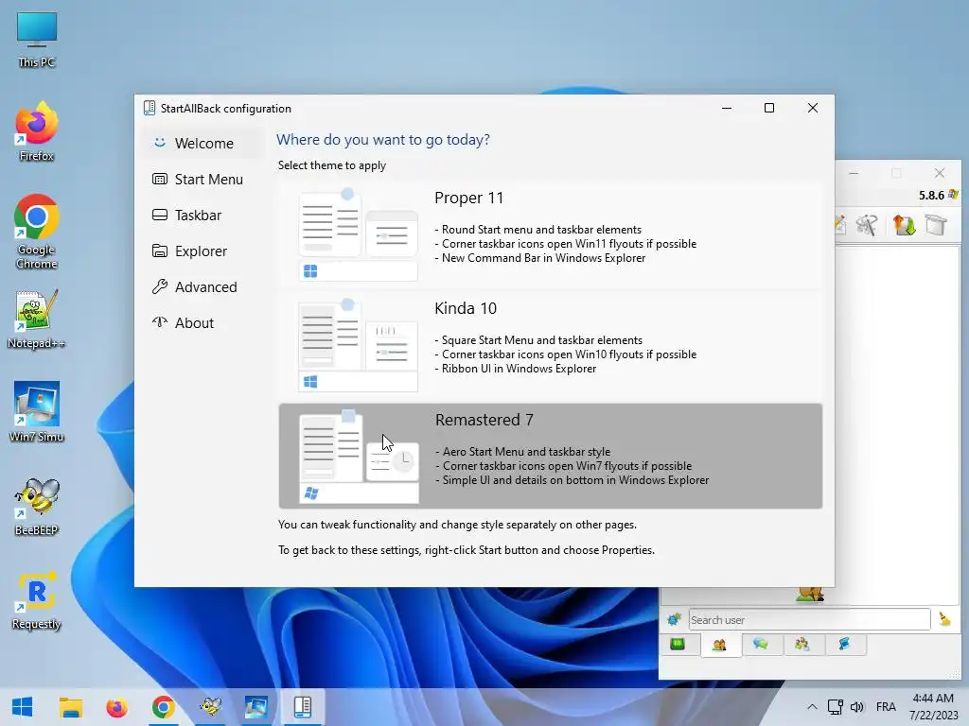Click BeeBEEP tools wrench toolbar icon
The height and width of the screenshot is (726, 969).
click(x=867, y=225)
